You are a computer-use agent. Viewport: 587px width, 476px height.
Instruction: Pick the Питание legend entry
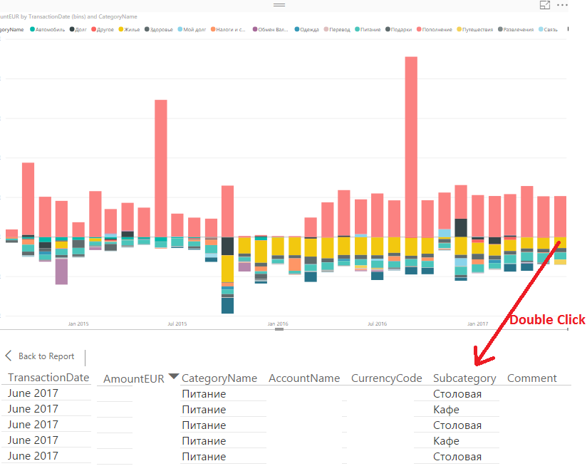pyautogui.click(x=368, y=29)
